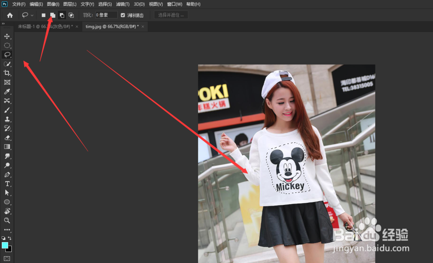Viewport: 433px width, 263px height.
Task: Select the Frame tool
Action: point(7,82)
